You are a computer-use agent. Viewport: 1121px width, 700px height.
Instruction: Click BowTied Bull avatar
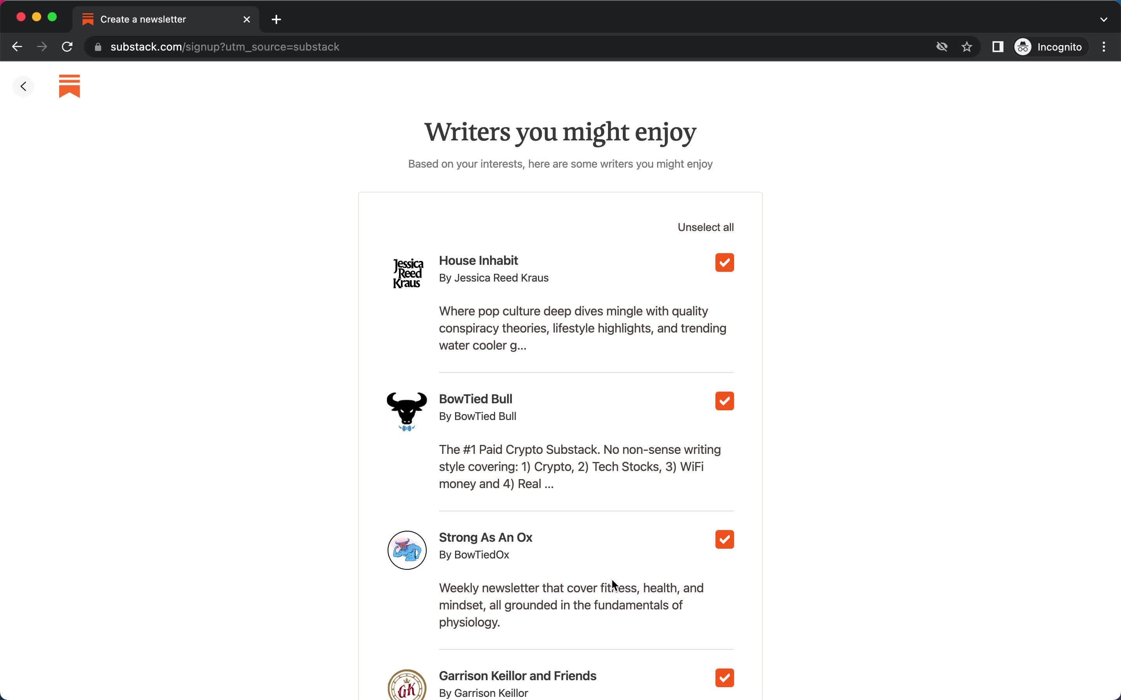407,411
